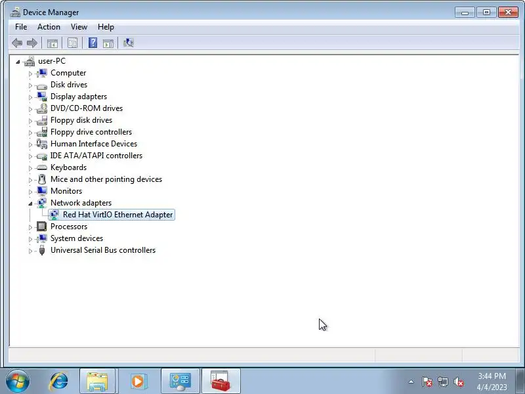The width and height of the screenshot is (525, 394).
Task: Expand the Monitors node
Action: pyautogui.click(x=30, y=192)
